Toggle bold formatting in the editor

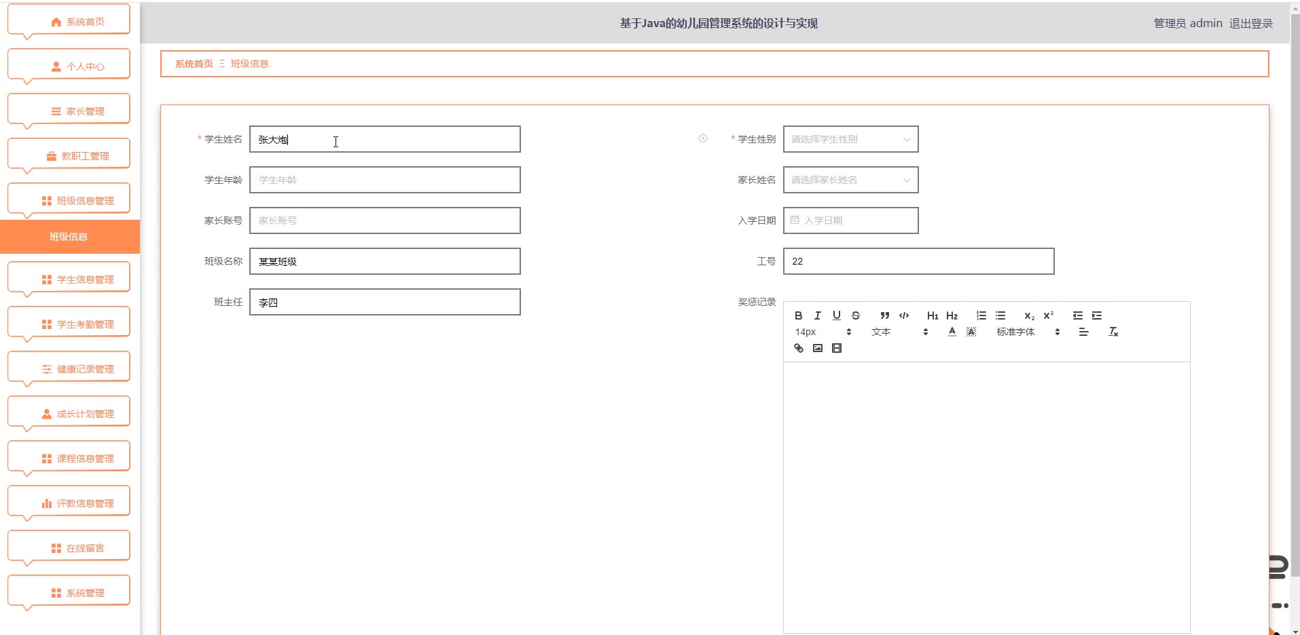tap(799, 315)
